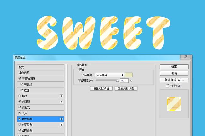
Task: Open the 混合模式 dropdown showing 正片叠底
Action: [109, 75]
